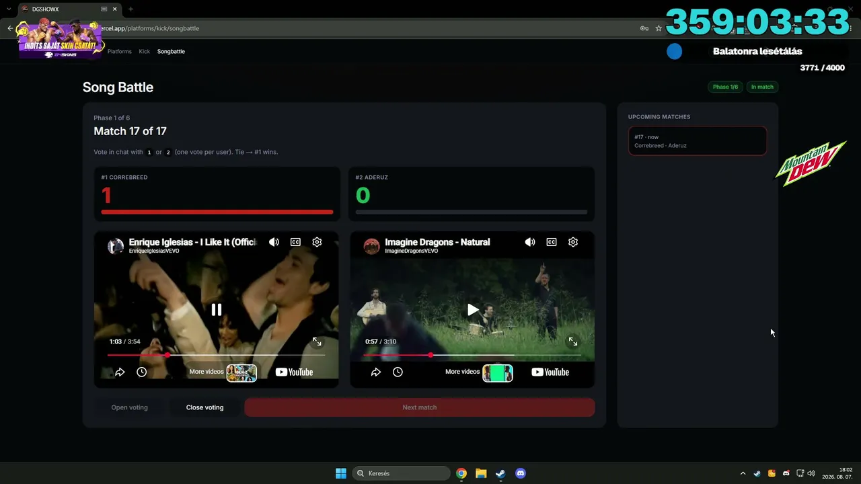Enter fullscreen on Imagine Dragons video
Screen dimensions: 861x484
pyautogui.click(x=573, y=341)
